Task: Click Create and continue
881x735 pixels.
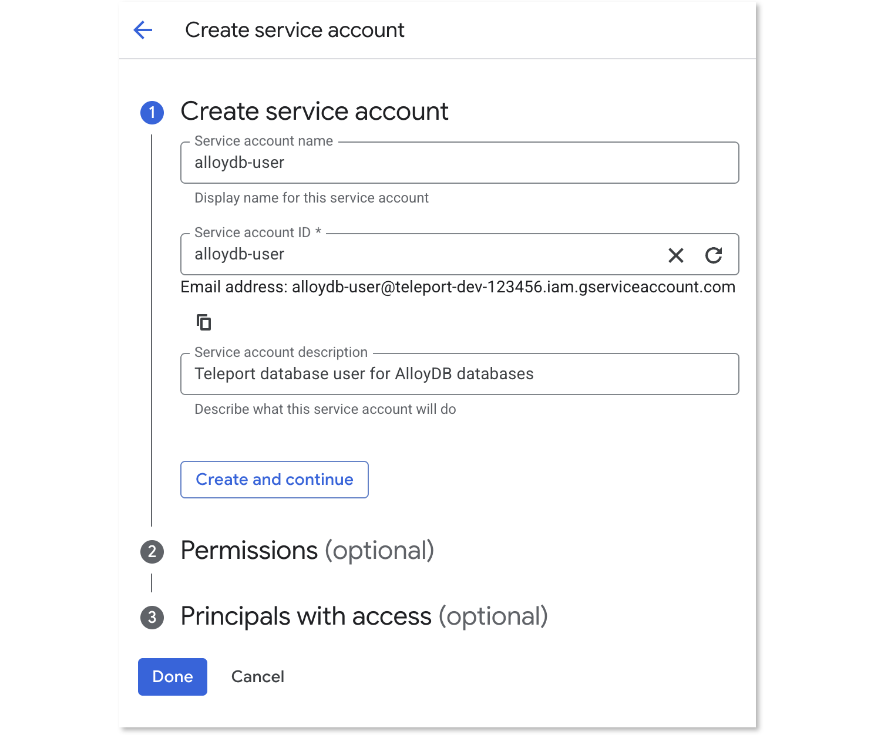Action: click(x=274, y=480)
